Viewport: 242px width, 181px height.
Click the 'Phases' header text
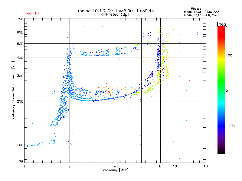click(x=196, y=9)
